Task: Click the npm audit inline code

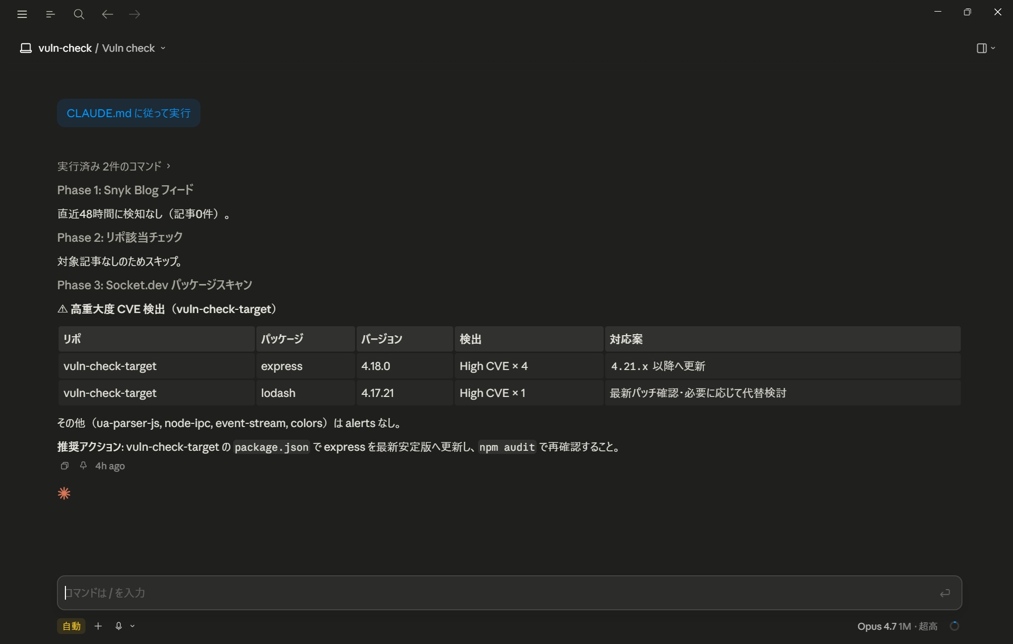Action: tap(507, 447)
